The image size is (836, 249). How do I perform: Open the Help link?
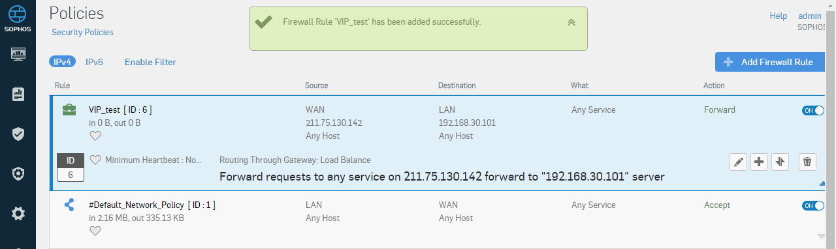(778, 16)
